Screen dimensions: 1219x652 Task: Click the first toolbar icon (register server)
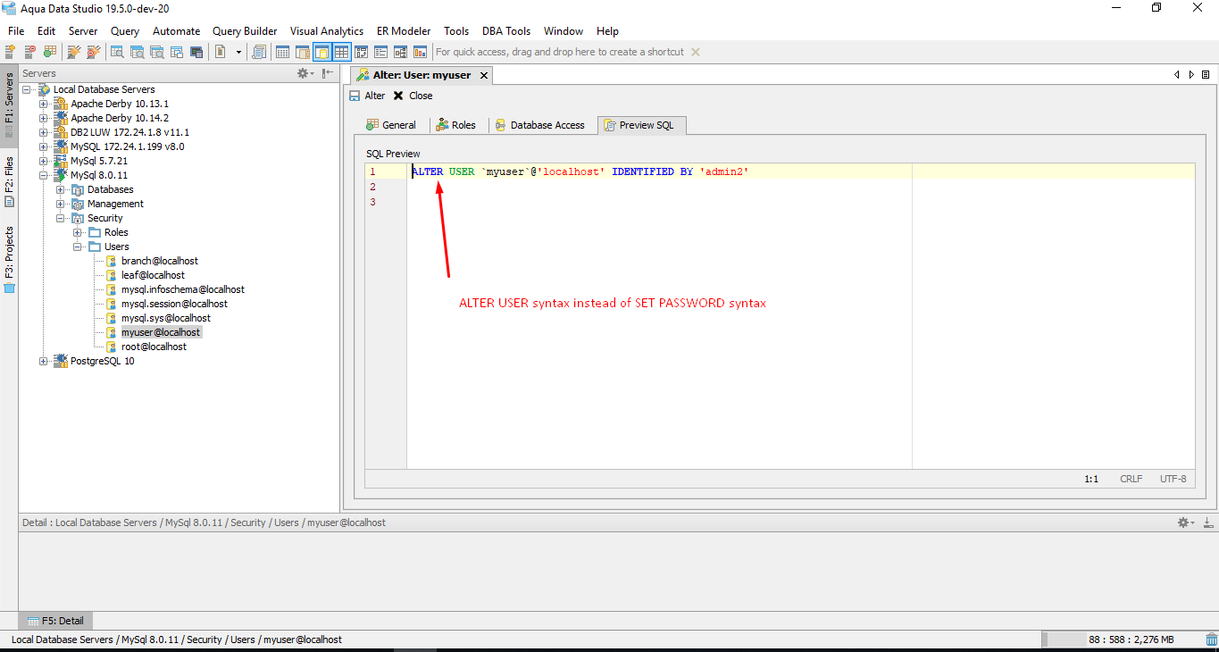(11, 52)
